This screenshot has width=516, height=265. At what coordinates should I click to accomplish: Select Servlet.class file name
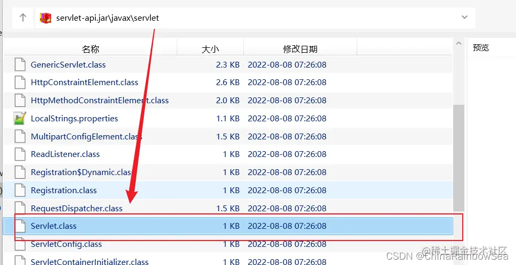click(x=54, y=226)
